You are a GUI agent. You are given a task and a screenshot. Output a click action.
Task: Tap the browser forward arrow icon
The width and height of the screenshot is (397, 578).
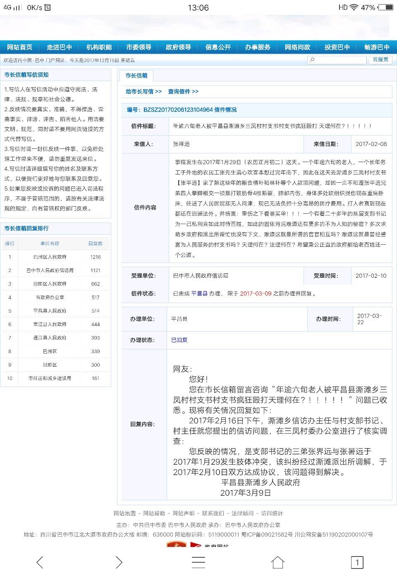119,562
